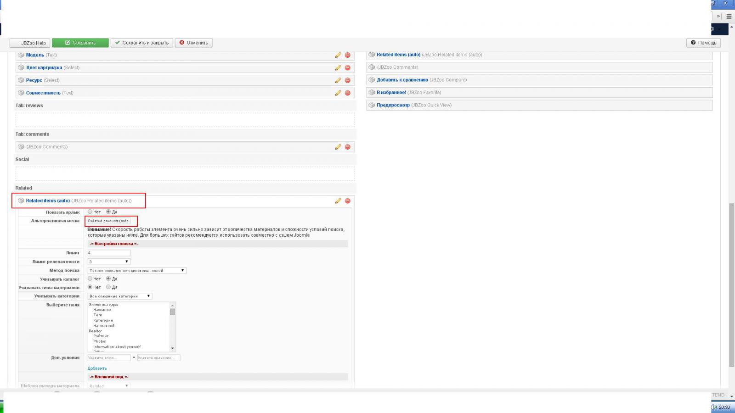This screenshot has width=735, height=413.
Task: Click the Альтернативная метка text field
Action: coord(109,221)
